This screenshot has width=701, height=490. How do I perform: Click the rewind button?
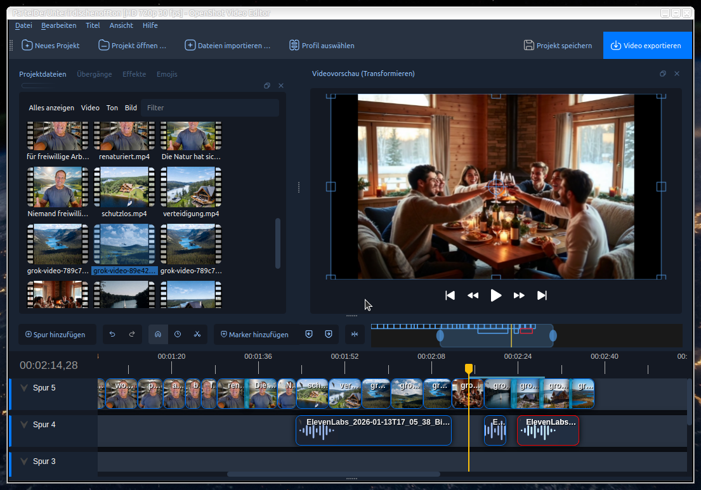point(473,295)
